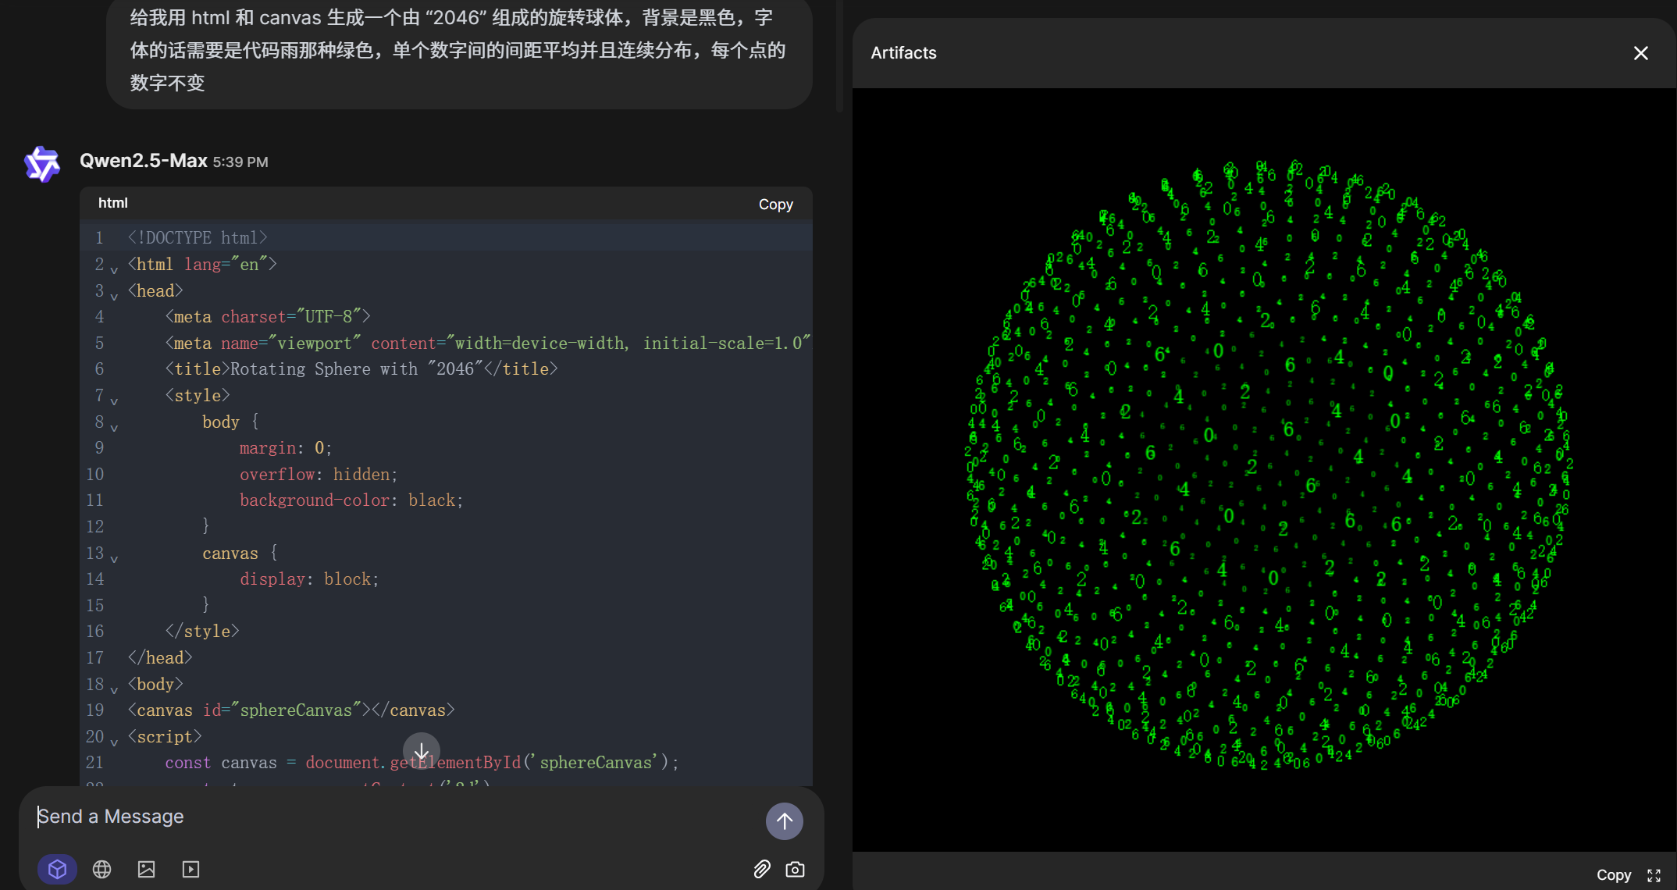
Task: Toggle image generation option
Action: (x=146, y=869)
